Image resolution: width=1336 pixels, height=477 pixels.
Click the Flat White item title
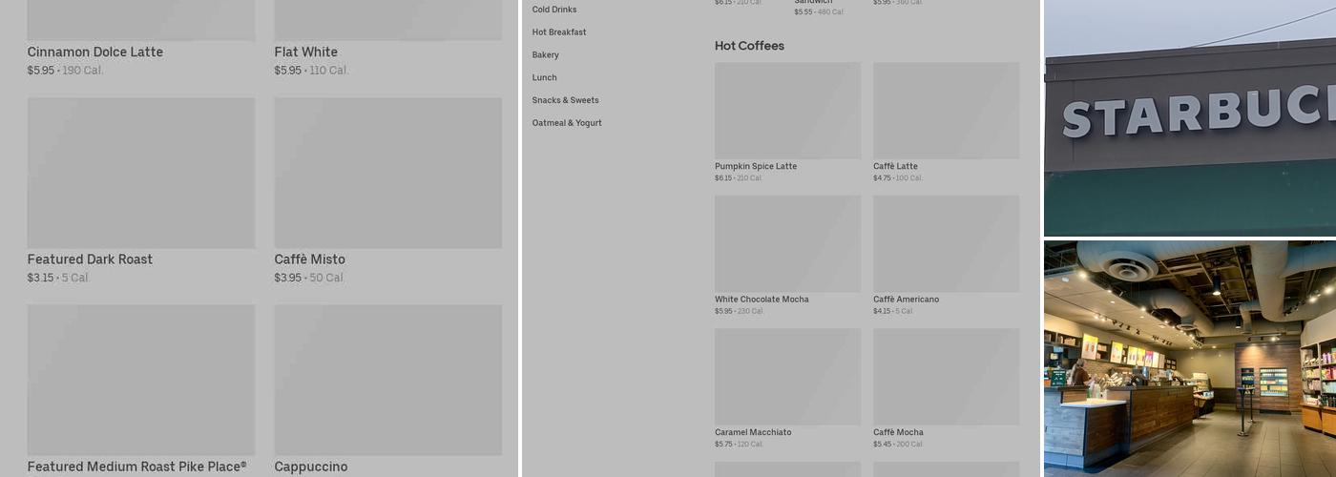pyautogui.click(x=306, y=52)
